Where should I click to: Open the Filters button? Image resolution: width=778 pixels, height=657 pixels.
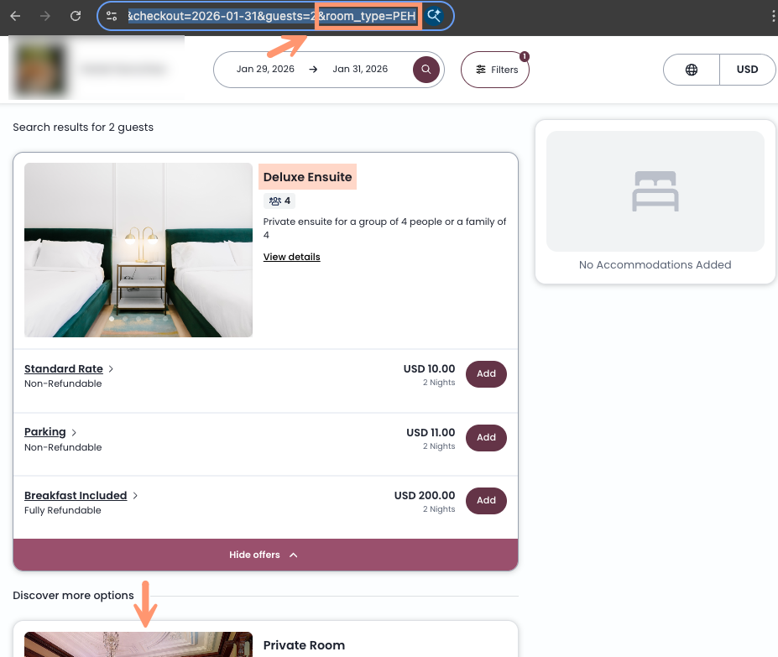495,70
